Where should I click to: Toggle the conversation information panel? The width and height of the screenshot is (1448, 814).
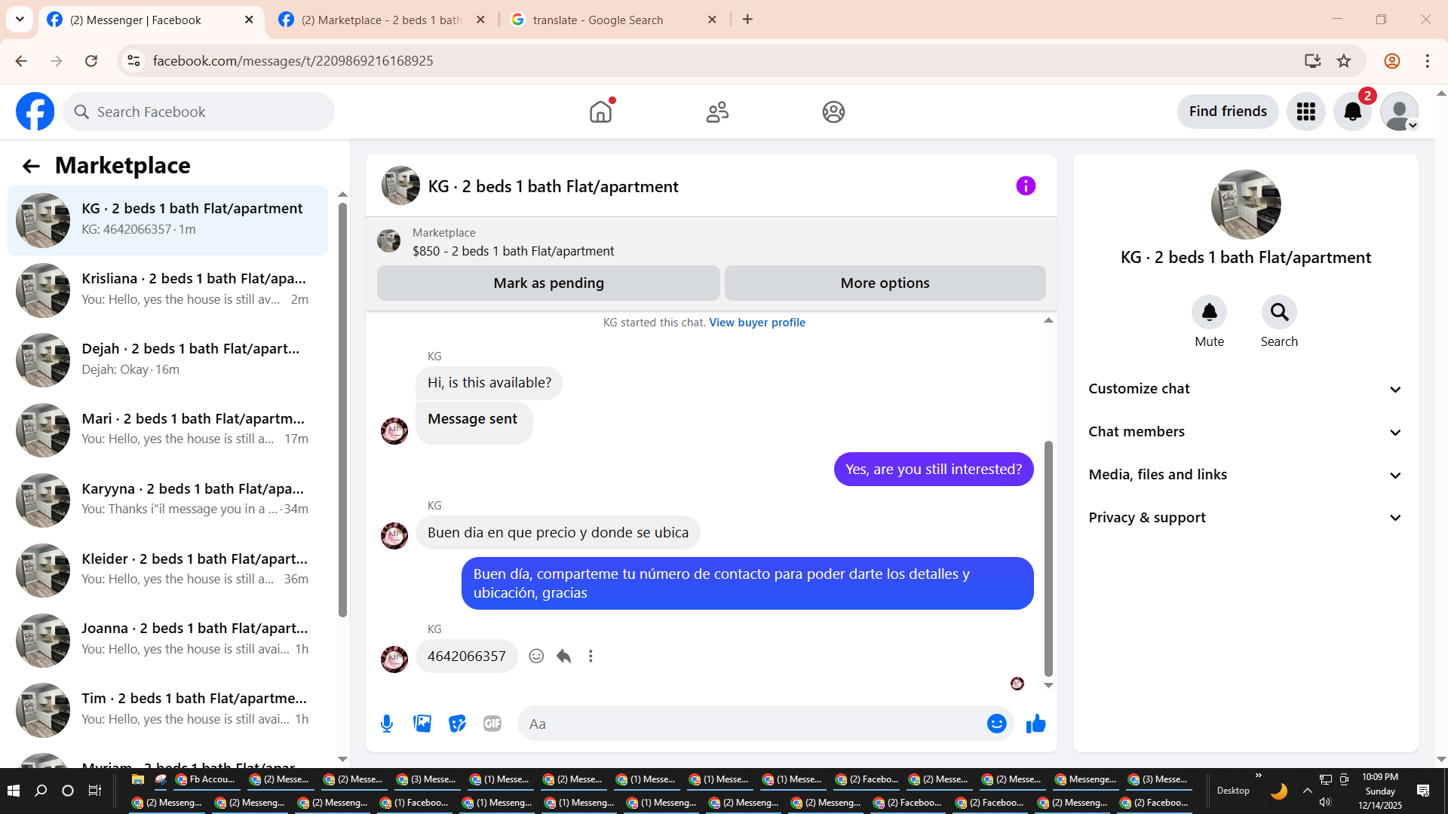[1026, 186]
